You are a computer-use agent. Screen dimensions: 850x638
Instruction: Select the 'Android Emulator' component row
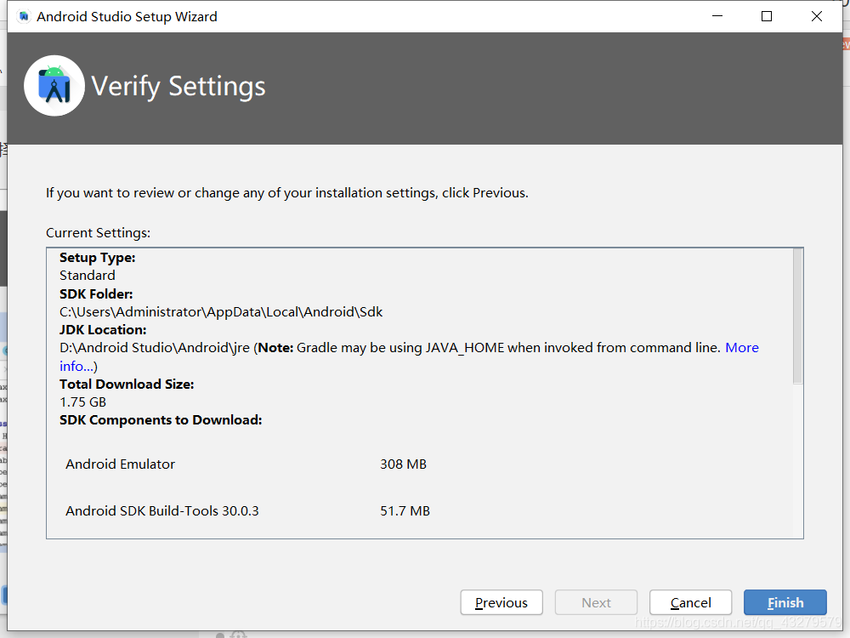(246, 464)
